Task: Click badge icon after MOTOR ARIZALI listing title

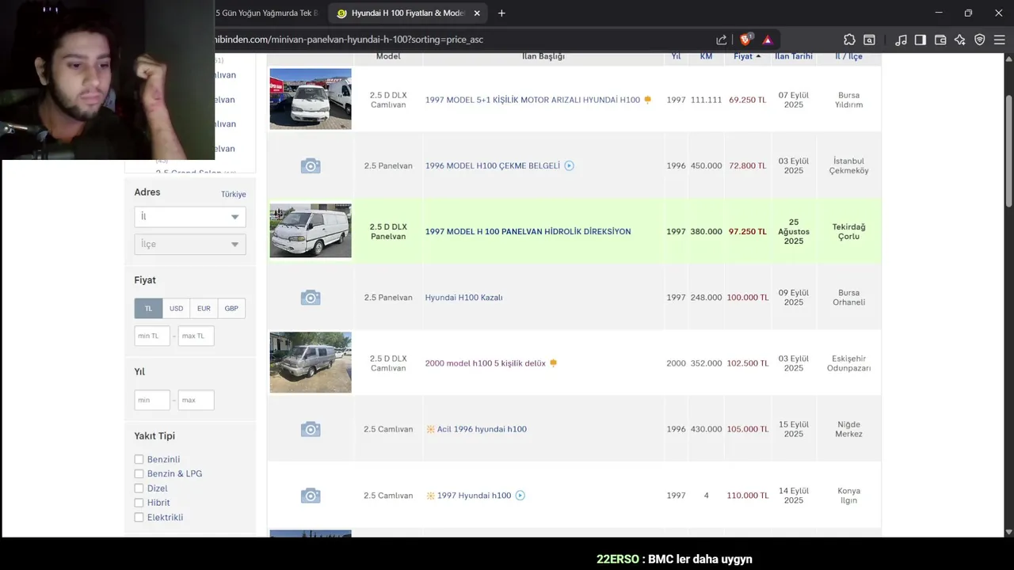Action: coord(648,100)
